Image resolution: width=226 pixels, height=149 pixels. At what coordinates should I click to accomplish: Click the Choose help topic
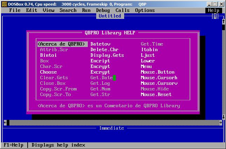48,72
